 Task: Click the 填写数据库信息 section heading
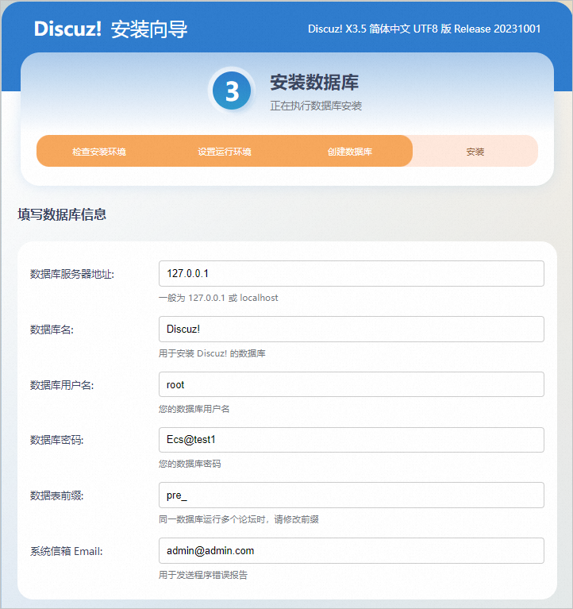[62, 214]
